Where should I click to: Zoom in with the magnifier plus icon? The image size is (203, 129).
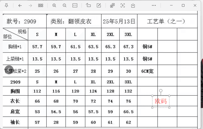(54, 5)
